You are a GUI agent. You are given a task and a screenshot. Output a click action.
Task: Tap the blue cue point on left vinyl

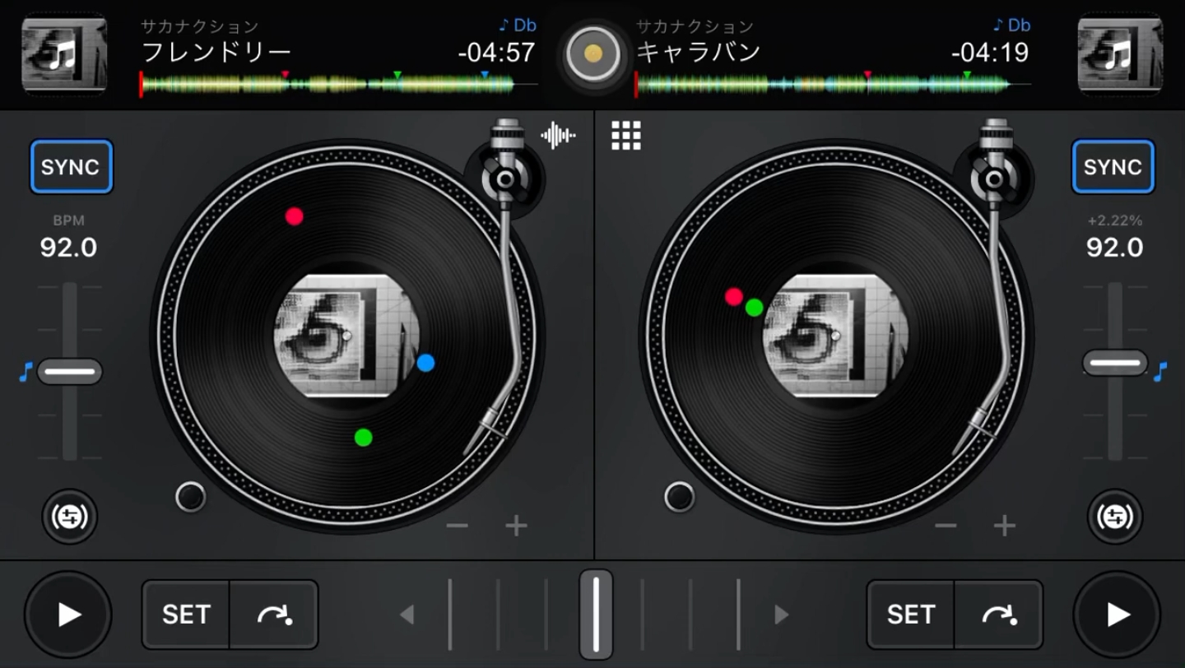point(425,363)
